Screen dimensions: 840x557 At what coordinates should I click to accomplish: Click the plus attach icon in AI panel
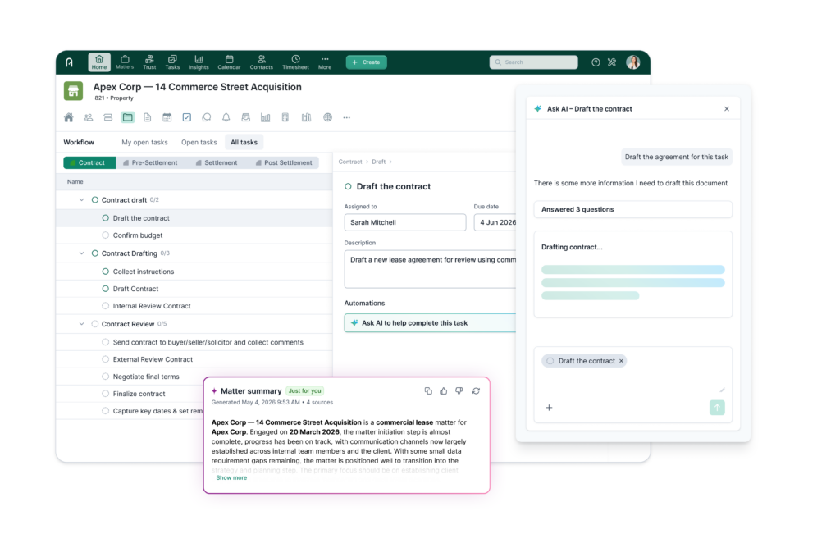pos(549,408)
